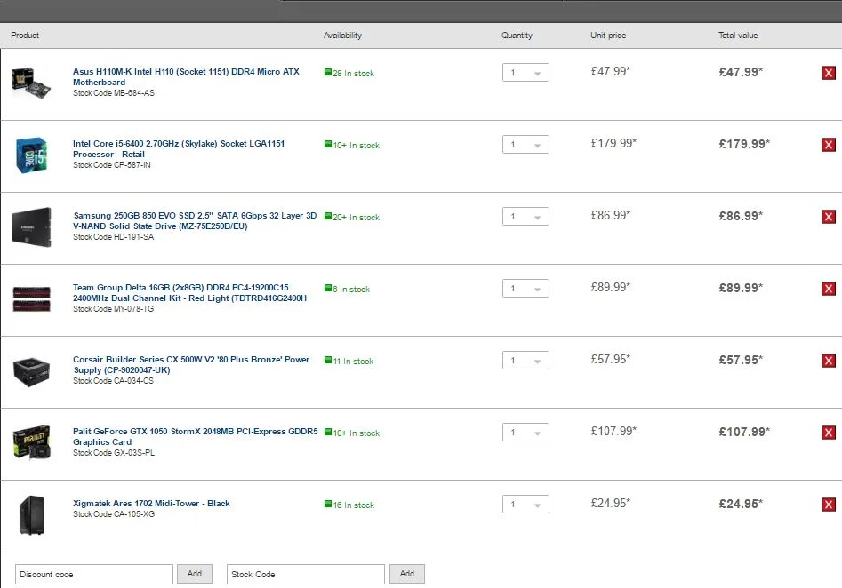842x588 pixels.
Task: Expand quantity selector for Samsung SSD
Action: (525, 216)
